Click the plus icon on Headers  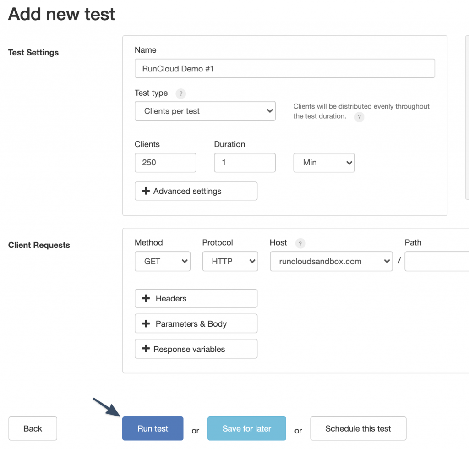click(x=146, y=298)
